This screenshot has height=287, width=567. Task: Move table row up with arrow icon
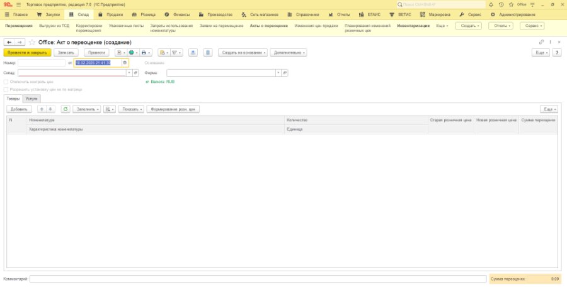(42, 109)
